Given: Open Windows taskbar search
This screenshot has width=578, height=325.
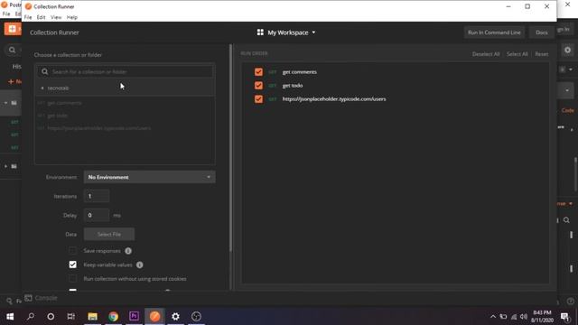Looking at the screenshot, I should tap(31, 317).
